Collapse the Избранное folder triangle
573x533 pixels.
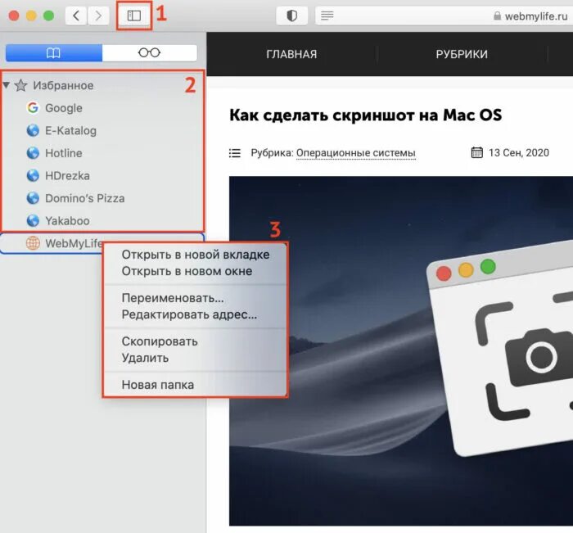[7, 85]
